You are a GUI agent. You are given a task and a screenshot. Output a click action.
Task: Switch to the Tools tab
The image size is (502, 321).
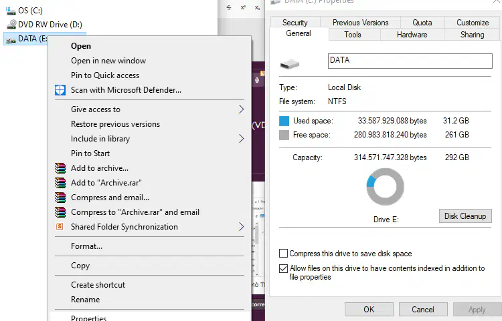[x=353, y=35]
